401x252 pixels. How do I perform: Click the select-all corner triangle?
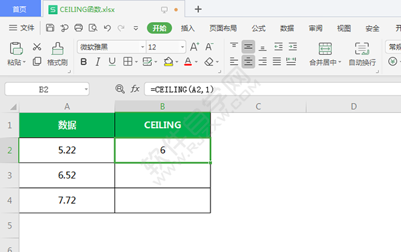click(x=13, y=106)
